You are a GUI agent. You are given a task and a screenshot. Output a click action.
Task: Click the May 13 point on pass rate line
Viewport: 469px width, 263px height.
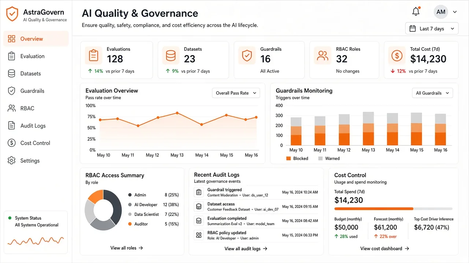[177, 113]
